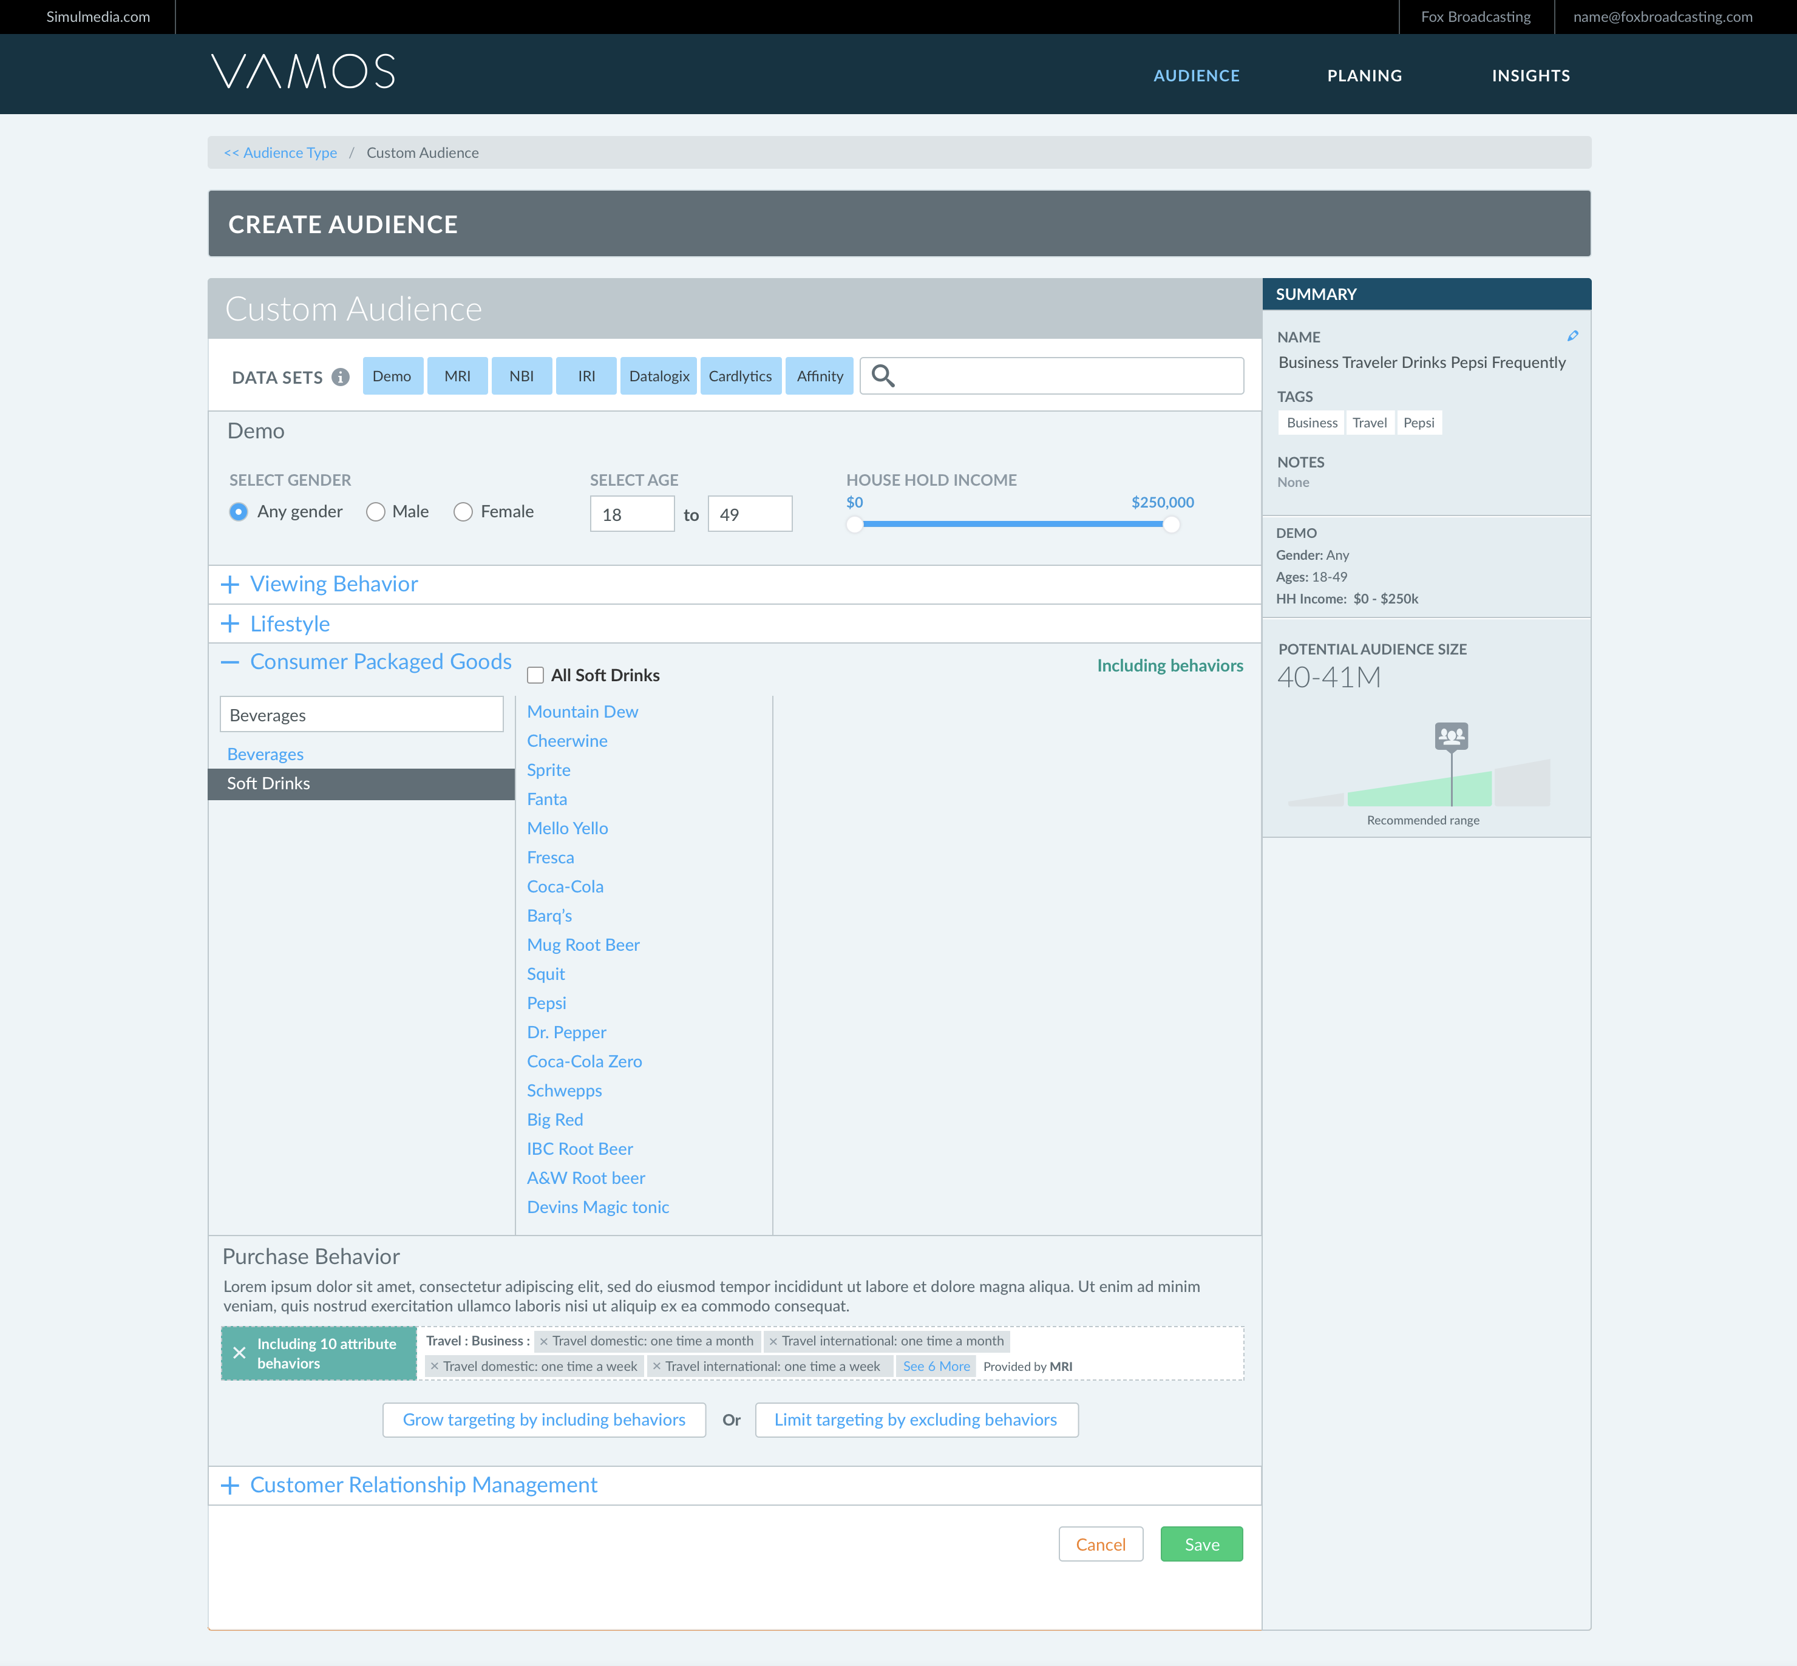Click the Travel tag in summary

pos(1369,423)
